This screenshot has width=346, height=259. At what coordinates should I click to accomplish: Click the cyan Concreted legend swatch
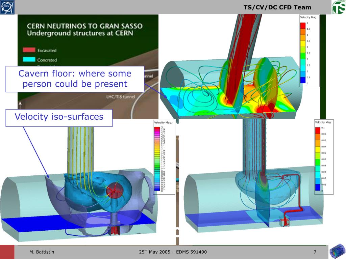coord(29,59)
